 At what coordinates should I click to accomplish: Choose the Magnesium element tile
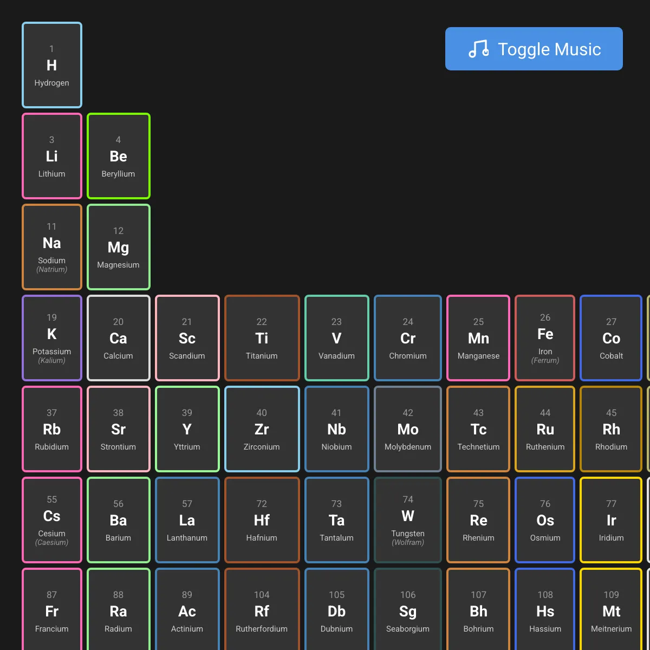click(119, 247)
